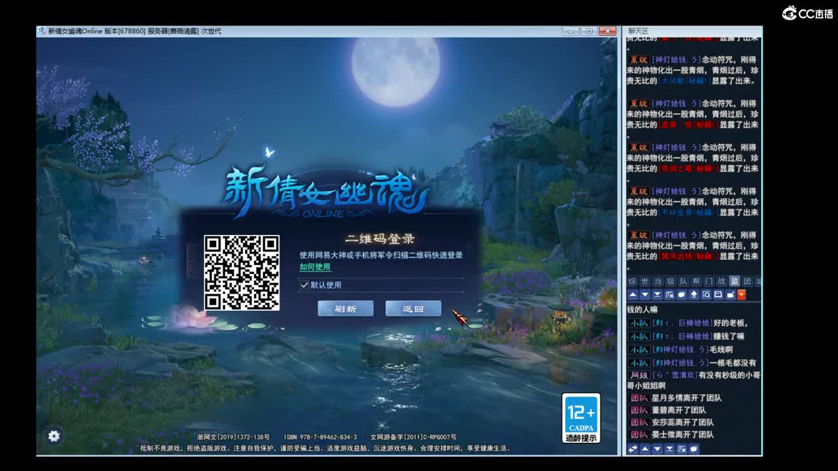Select the 帮 guild chat tab
The height and width of the screenshot is (471, 838).
696,281
